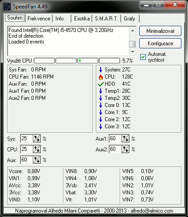Click the down arrow icon beside Core 1
188x217 pixels.
coord(101,112)
